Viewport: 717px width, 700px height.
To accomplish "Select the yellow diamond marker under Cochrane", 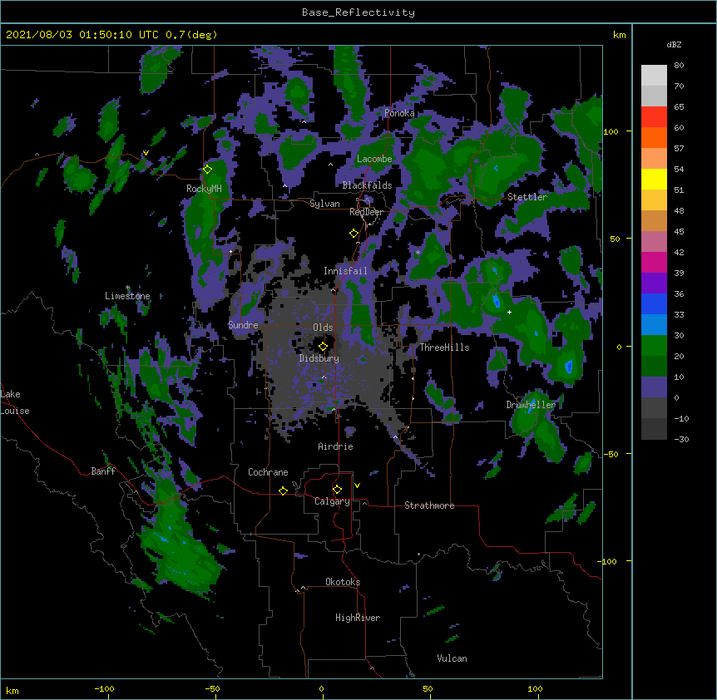I will (283, 490).
